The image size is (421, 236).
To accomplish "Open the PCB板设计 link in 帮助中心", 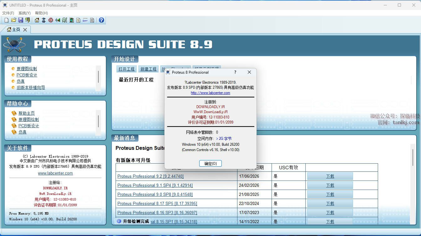I will tap(29, 126).
